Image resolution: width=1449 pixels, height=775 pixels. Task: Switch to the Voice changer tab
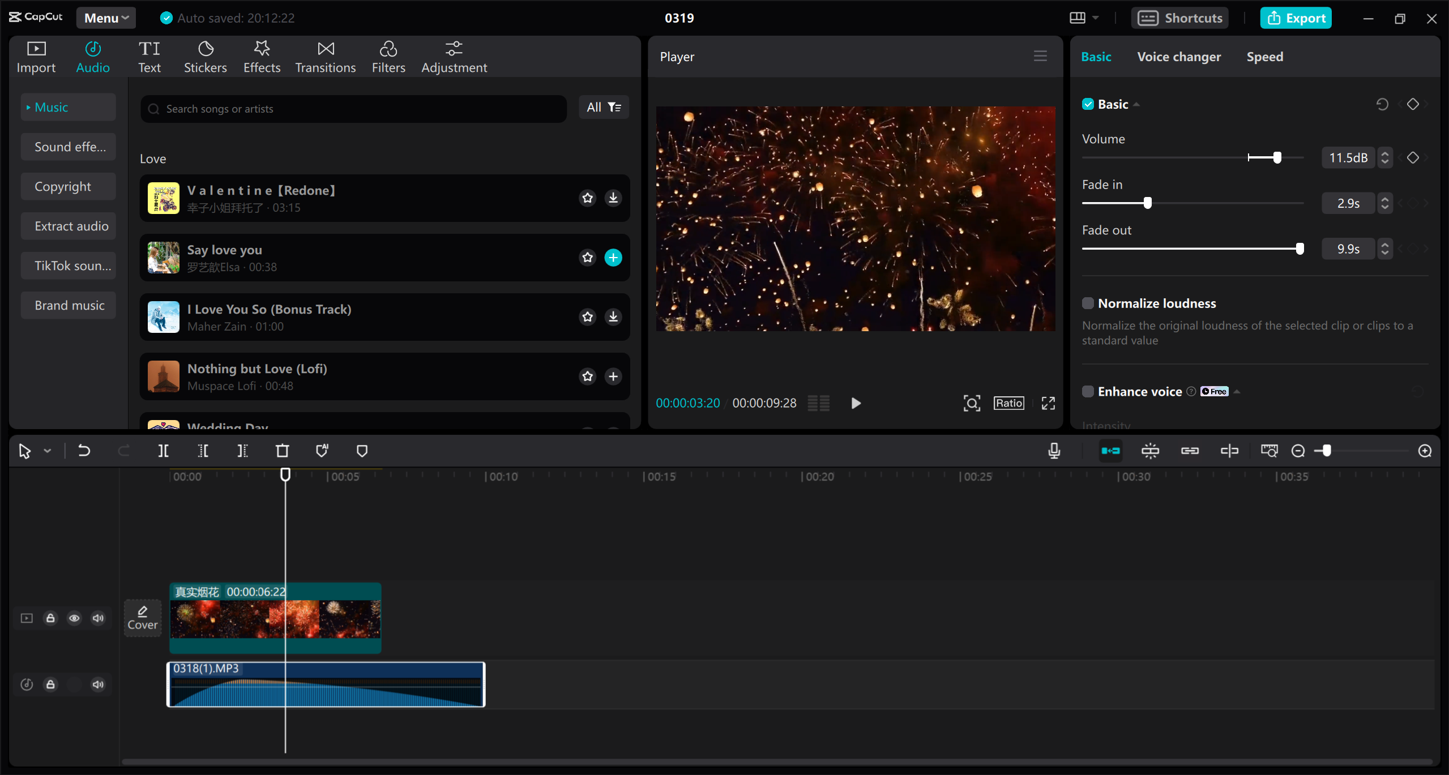tap(1178, 56)
